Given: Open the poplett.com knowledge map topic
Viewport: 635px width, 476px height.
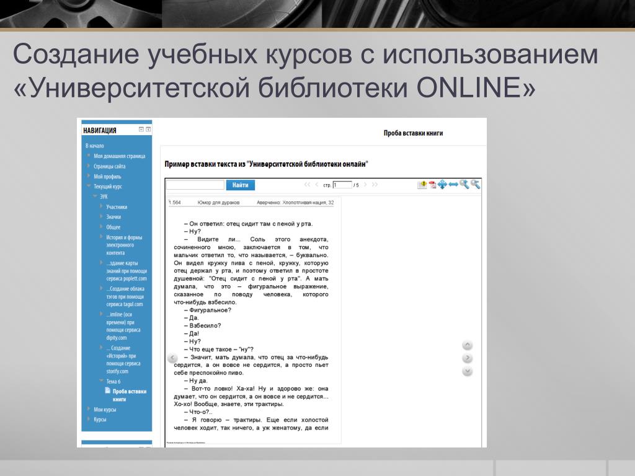Looking at the screenshot, I should click(127, 271).
